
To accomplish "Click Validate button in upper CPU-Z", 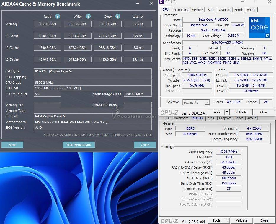I will click(x=241, y=112).
